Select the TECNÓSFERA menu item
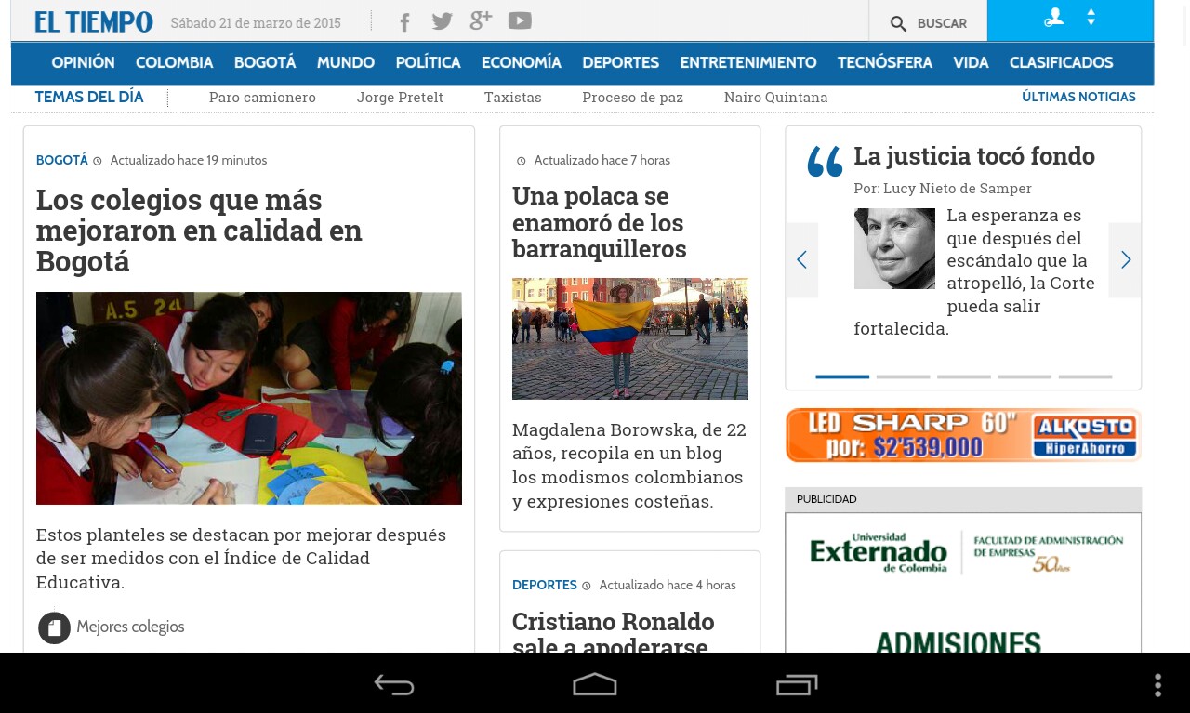The height and width of the screenshot is (713, 1190). click(x=884, y=63)
